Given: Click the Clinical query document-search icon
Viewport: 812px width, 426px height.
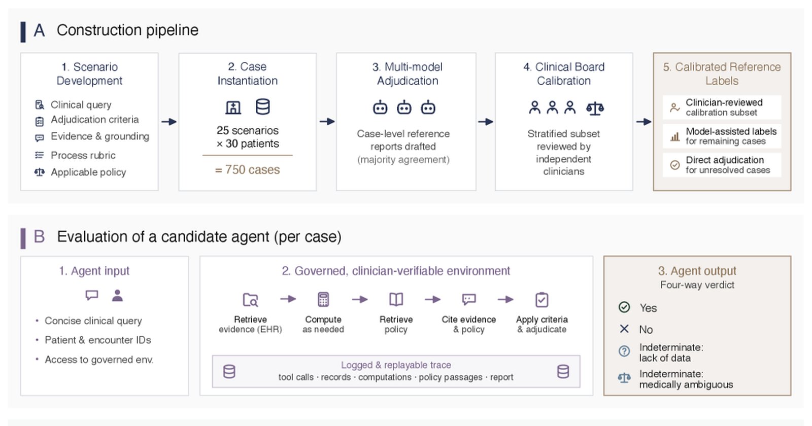Looking at the screenshot, I should tap(40, 105).
